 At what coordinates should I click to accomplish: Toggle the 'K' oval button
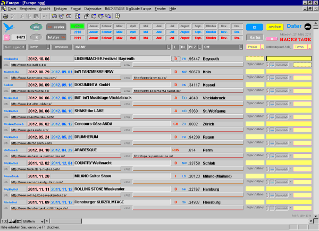[36, 37]
